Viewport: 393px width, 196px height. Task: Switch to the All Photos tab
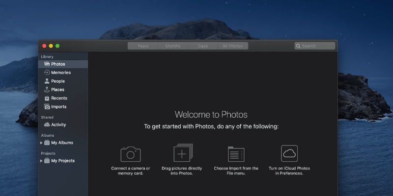(x=233, y=46)
